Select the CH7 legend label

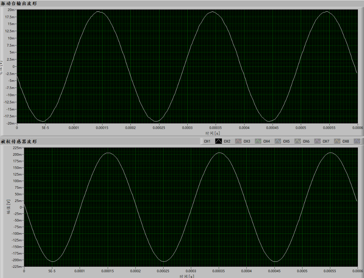click(326, 141)
